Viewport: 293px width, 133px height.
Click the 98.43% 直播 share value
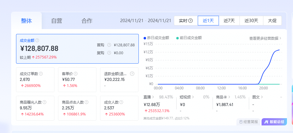pos(166,97)
